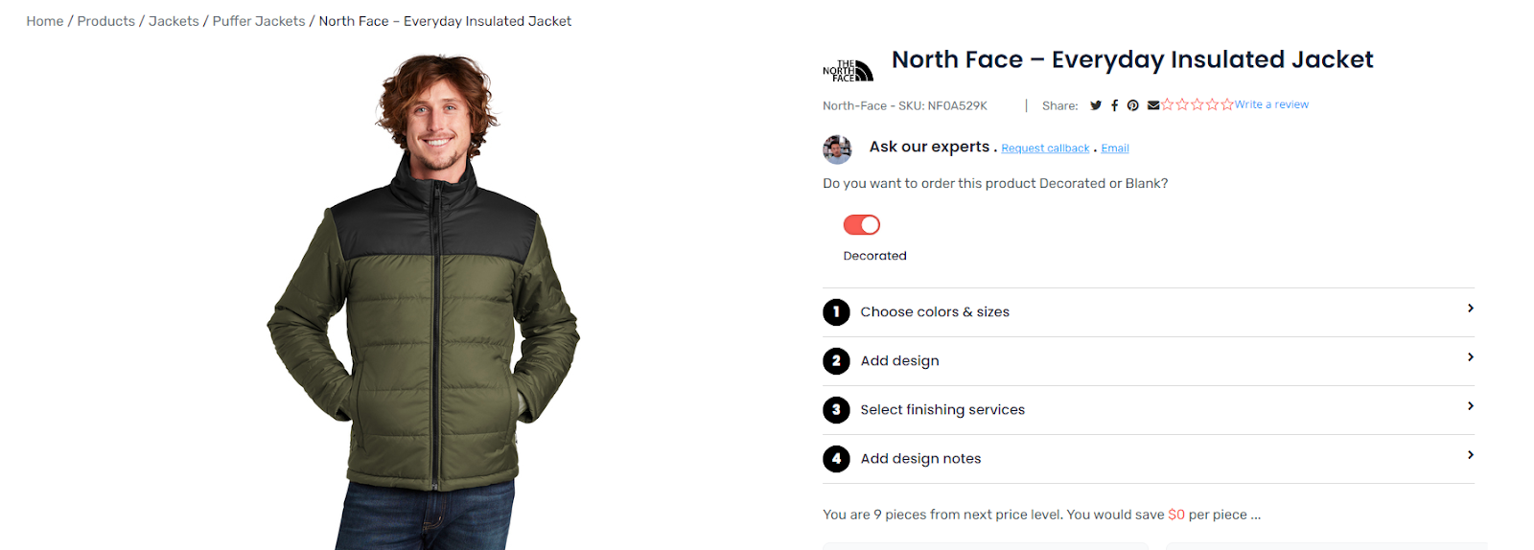Toggle the Decorated switch off
The image size is (1534, 550).
(861, 224)
